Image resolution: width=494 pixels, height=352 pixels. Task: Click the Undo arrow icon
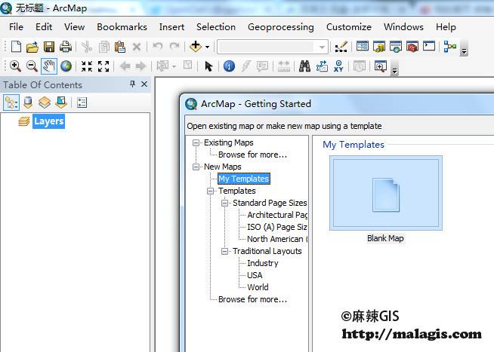coord(158,47)
